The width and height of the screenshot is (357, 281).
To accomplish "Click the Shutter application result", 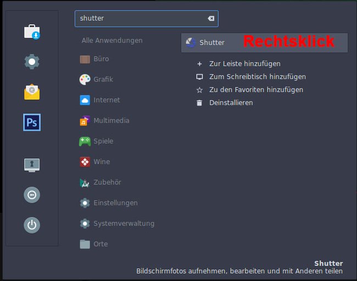I will coord(264,42).
